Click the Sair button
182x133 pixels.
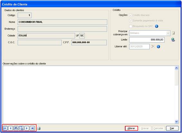[172, 129]
